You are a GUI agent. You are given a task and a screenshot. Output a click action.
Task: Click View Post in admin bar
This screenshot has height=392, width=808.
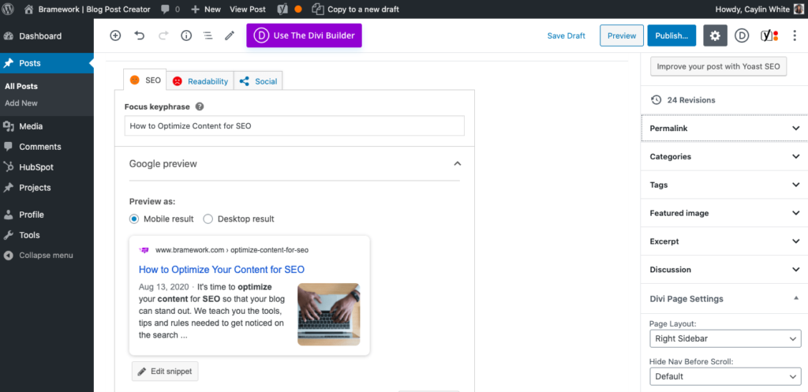tap(248, 9)
